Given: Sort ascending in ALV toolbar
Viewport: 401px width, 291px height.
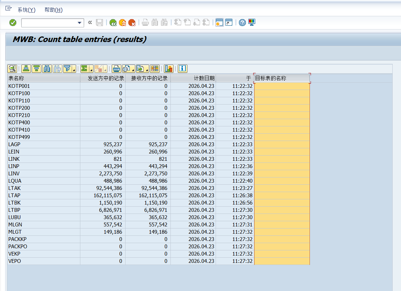Looking at the screenshot, I should 26,69.
